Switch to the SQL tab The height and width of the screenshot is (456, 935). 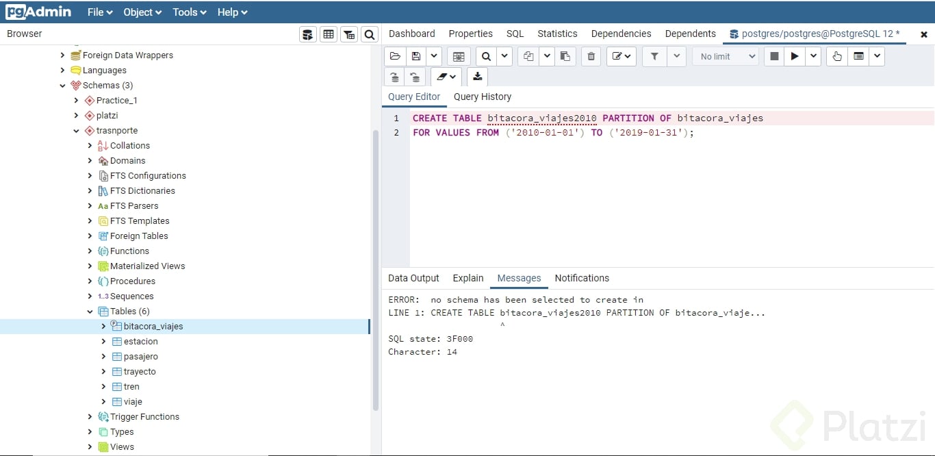click(x=515, y=34)
